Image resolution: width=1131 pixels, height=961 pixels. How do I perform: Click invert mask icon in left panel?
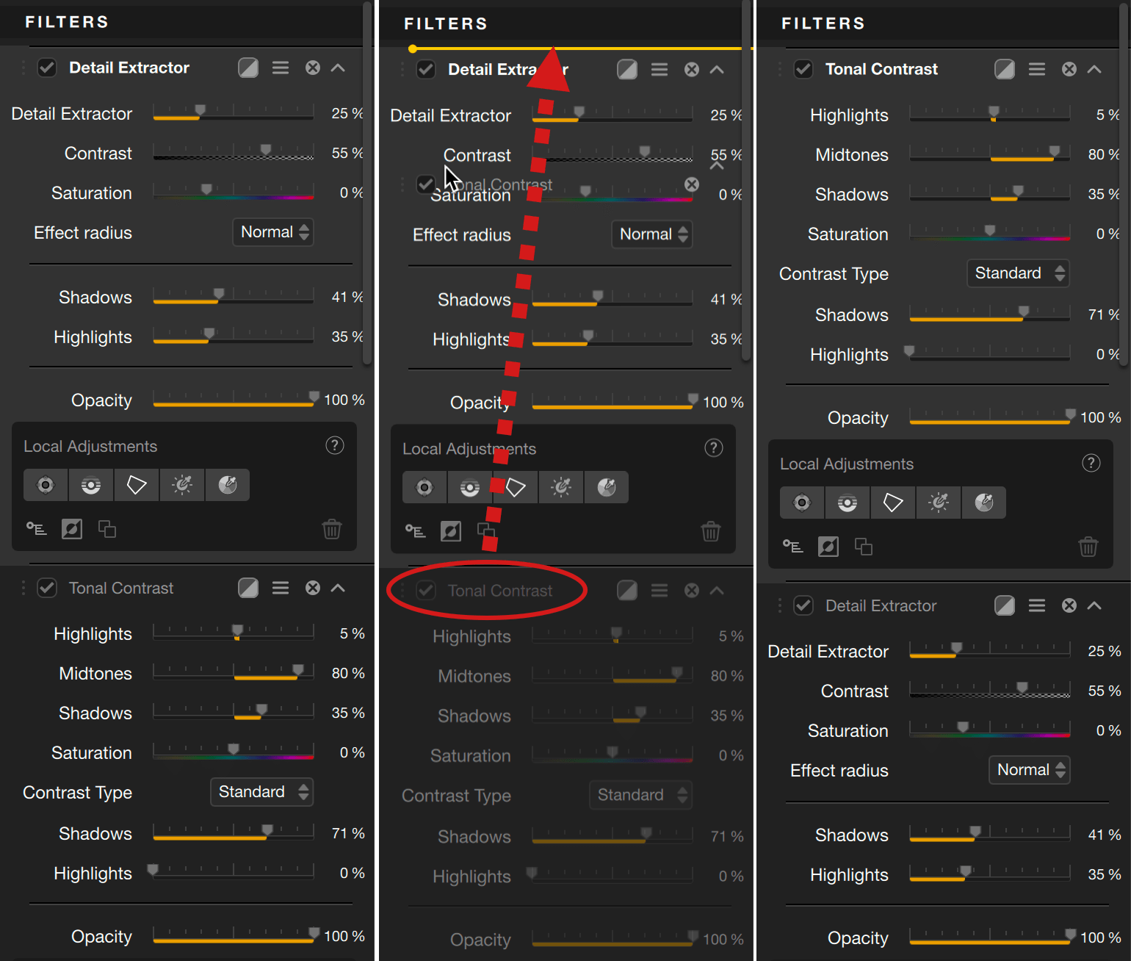pos(72,529)
